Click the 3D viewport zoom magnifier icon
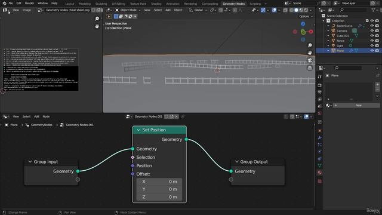The height and width of the screenshot is (215, 382). (x=310, y=45)
